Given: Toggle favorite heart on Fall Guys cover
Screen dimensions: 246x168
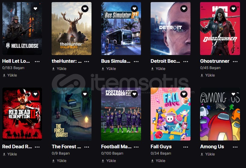Looking at the screenshot, I should tap(184, 94).
